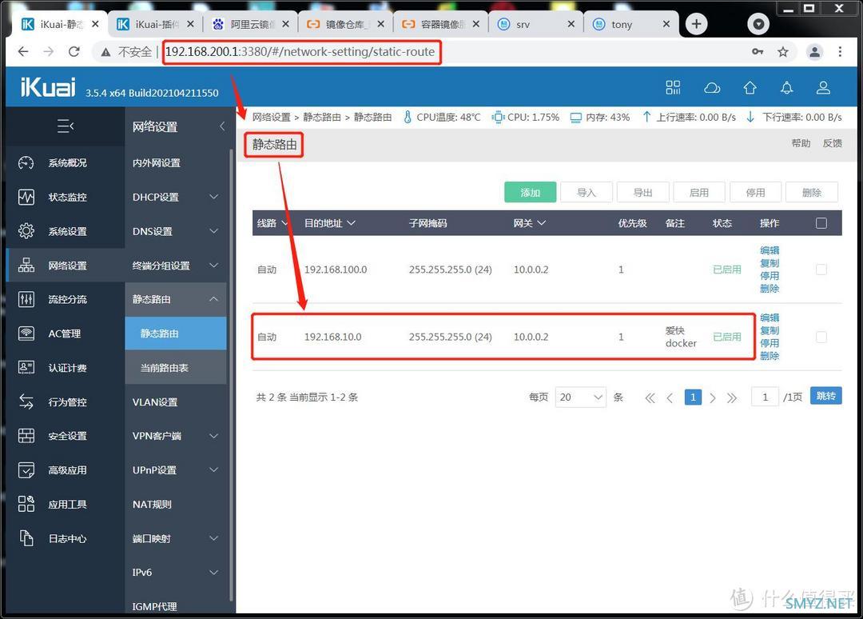The height and width of the screenshot is (619, 863).
Task: Toggle the select-all checkbox in table header
Action: click(x=821, y=223)
